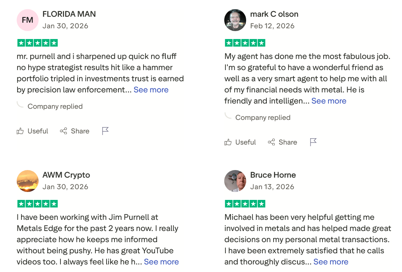Viewport: 402px width, 272px height.
Task: Mark FLORIDA MAN's review as Useful
Action: pyautogui.click(x=32, y=131)
